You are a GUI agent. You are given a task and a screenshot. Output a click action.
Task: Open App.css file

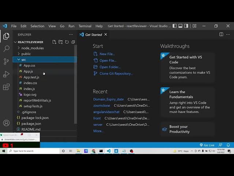(45, 65)
